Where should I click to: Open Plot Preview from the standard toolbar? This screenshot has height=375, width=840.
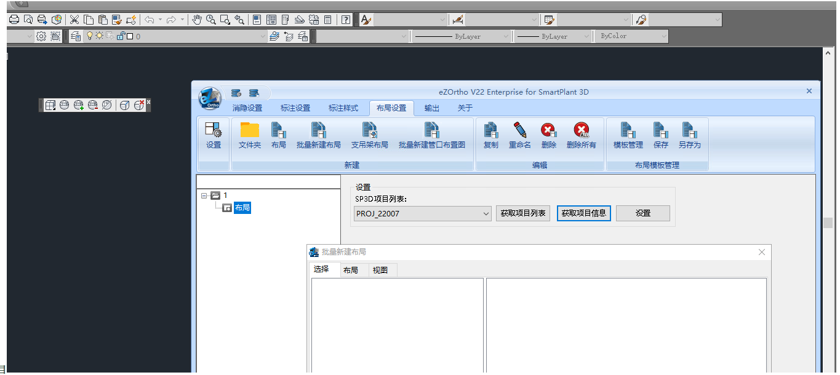[x=28, y=19]
